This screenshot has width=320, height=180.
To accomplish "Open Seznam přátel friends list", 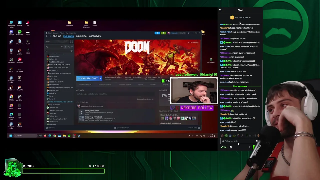I will (x=194, y=128).
